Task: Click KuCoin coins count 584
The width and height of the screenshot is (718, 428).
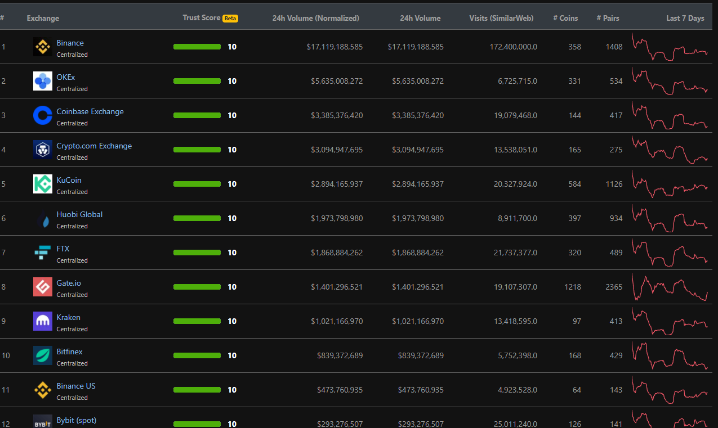Action: (574, 184)
